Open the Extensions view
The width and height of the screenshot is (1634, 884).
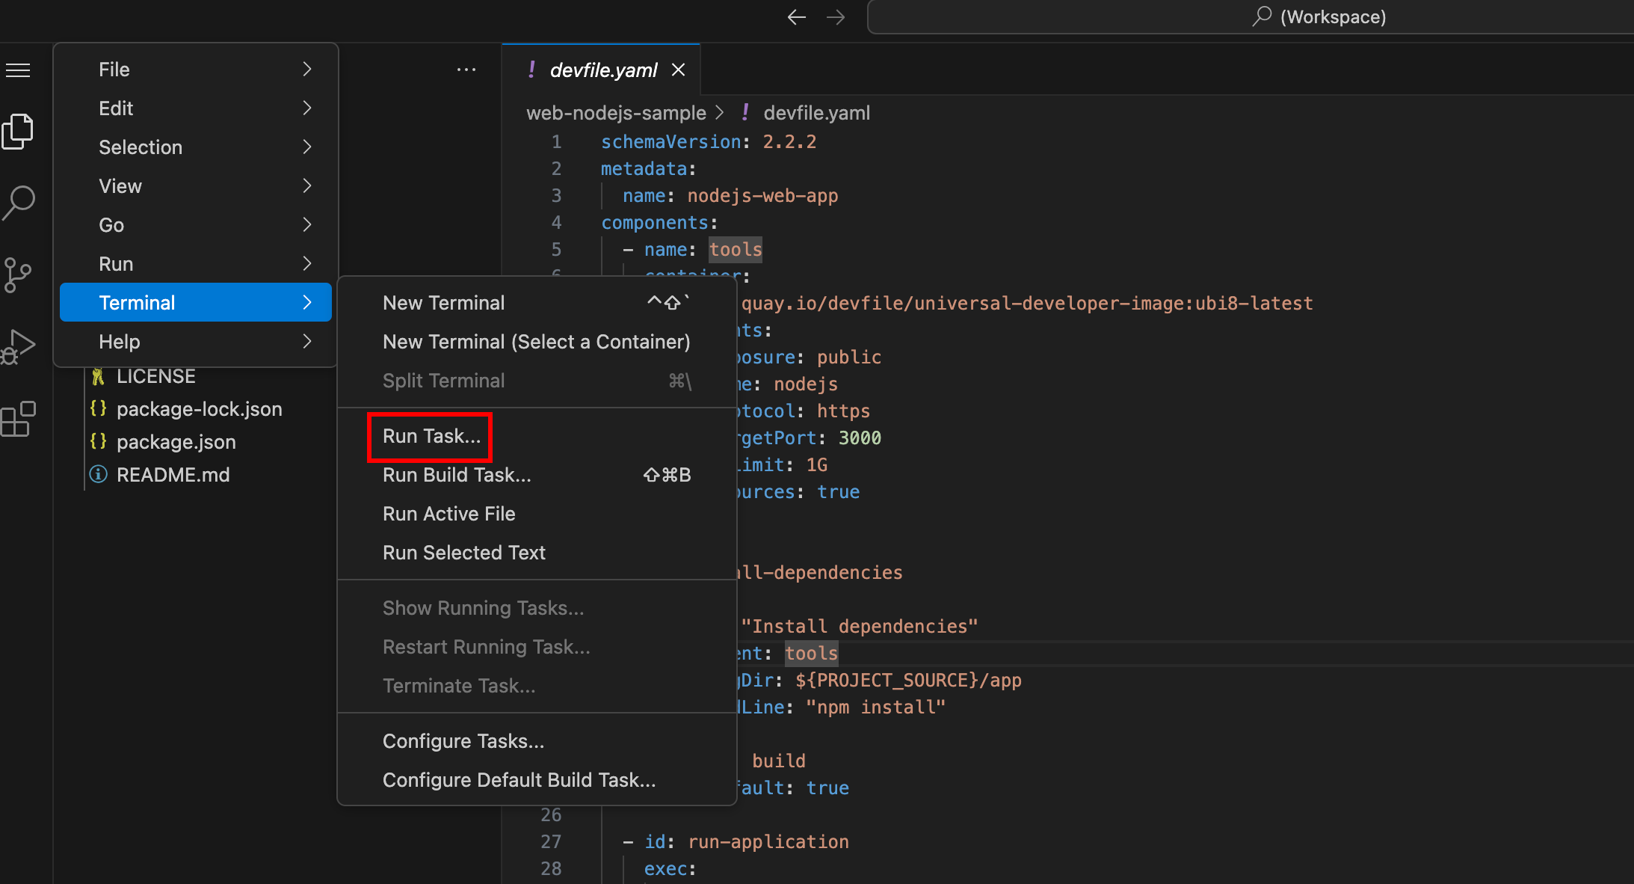click(x=20, y=419)
